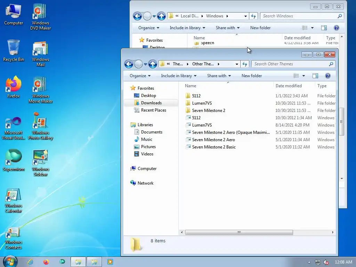Open view options arrow in Other Themes window
Screen dimensions: 356x267
pyautogui.click(x=304, y=76)
